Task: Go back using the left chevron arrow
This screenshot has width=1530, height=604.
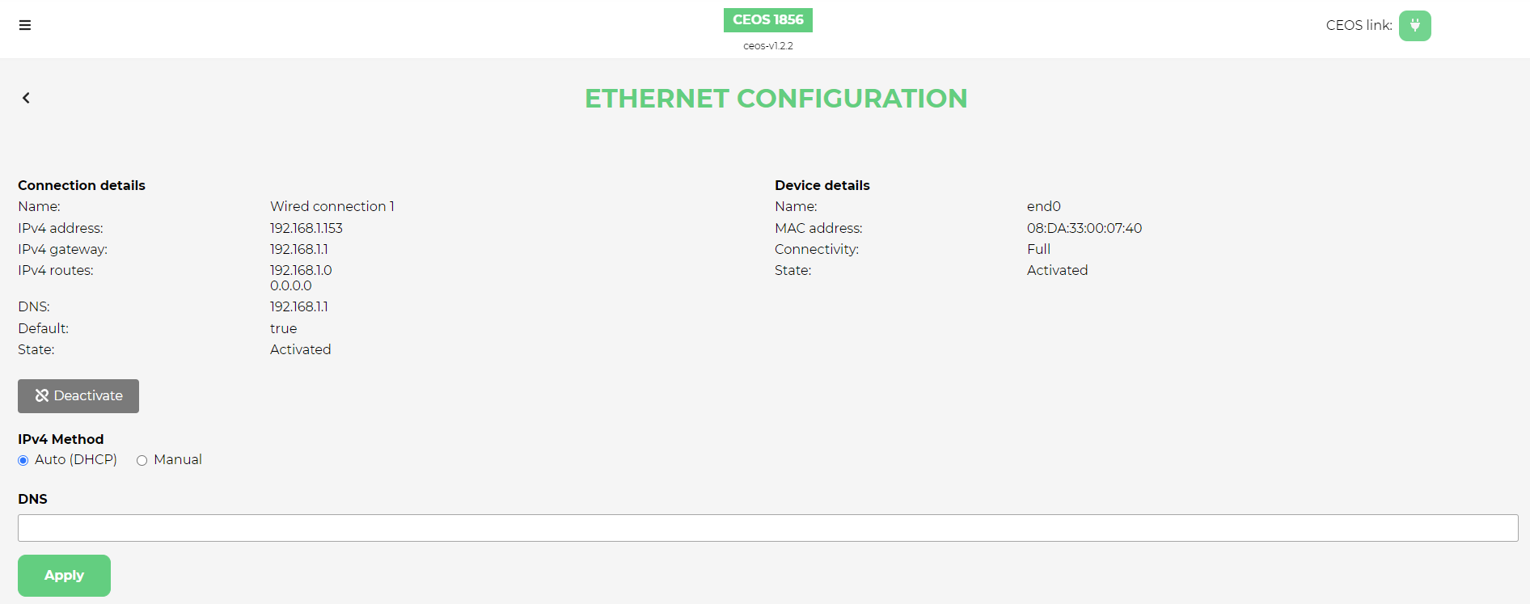Action: (26, 98)
